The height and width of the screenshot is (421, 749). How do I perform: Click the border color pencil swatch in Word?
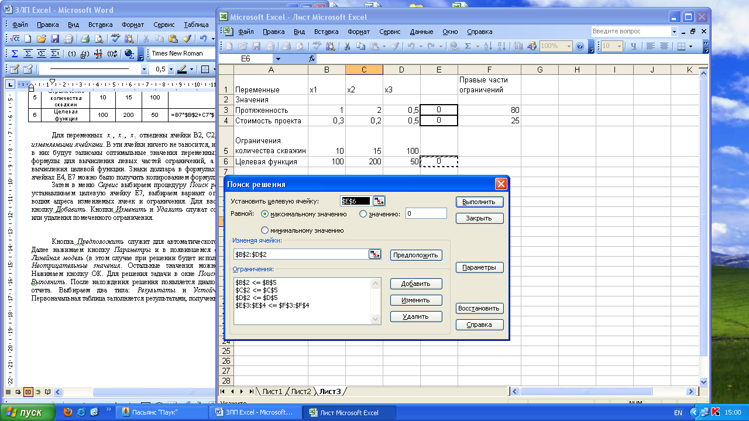(182, 69)
